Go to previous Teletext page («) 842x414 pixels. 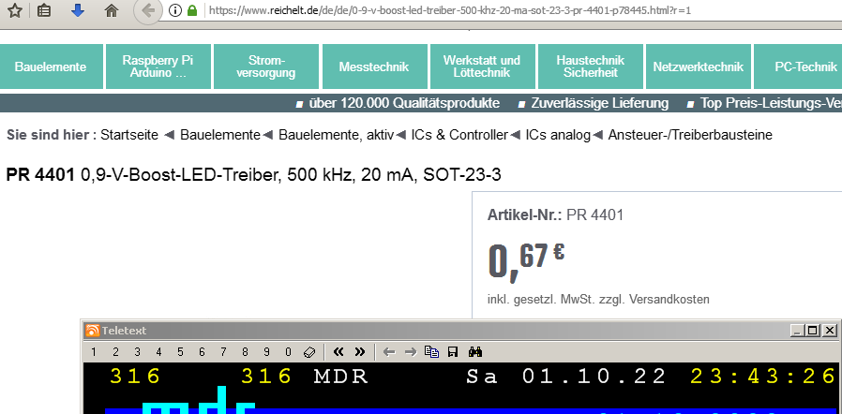338,352
